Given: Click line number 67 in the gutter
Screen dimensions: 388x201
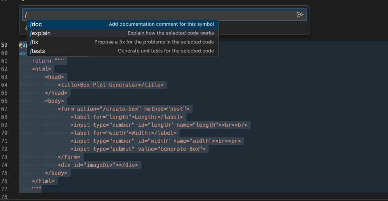Looking at the screenshot, I should [x=5, y=109].
